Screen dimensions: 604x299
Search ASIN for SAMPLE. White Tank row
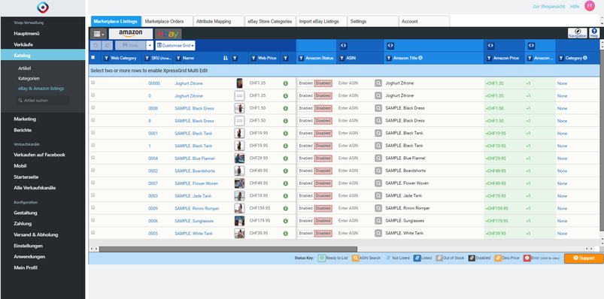pos(378,234)
